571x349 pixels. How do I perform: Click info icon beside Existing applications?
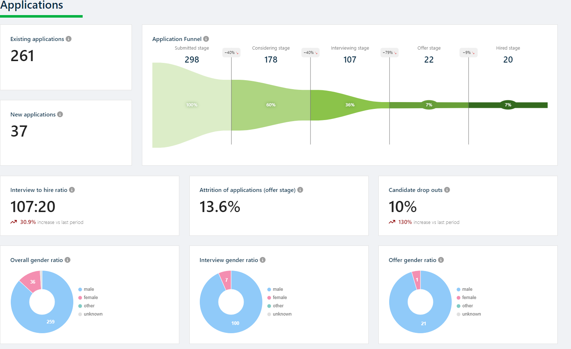pos(69,39)
